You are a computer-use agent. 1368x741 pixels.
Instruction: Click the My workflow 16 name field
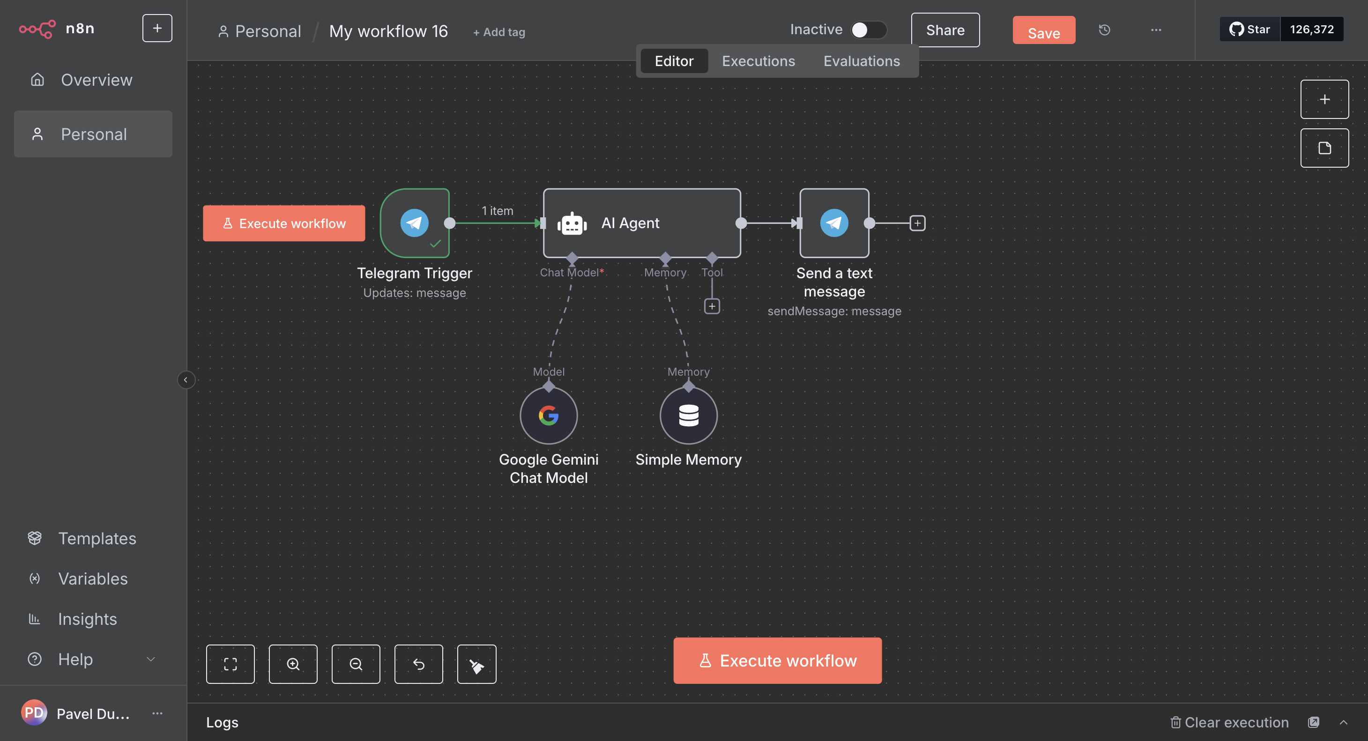pos(388,31)
